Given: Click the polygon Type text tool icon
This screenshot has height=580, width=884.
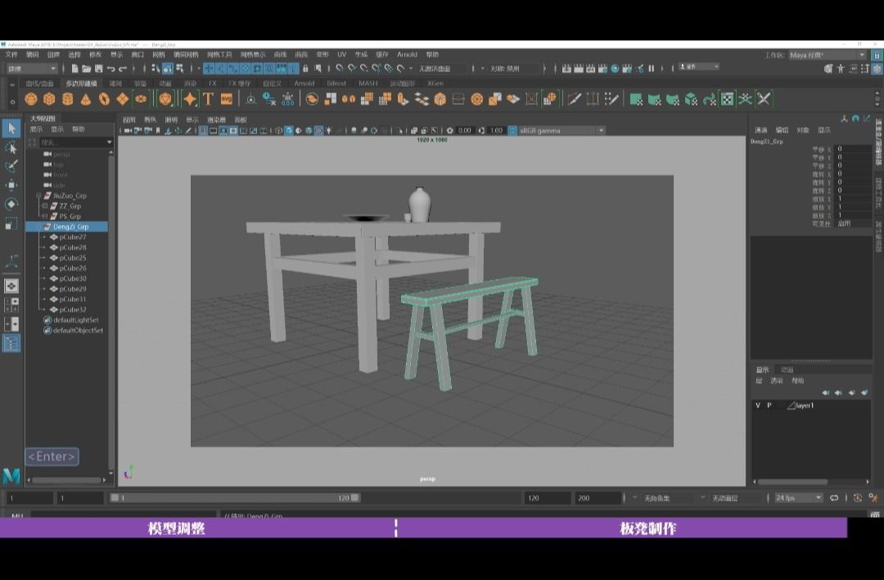Looking at the screenshot, I should coord(208,99).
